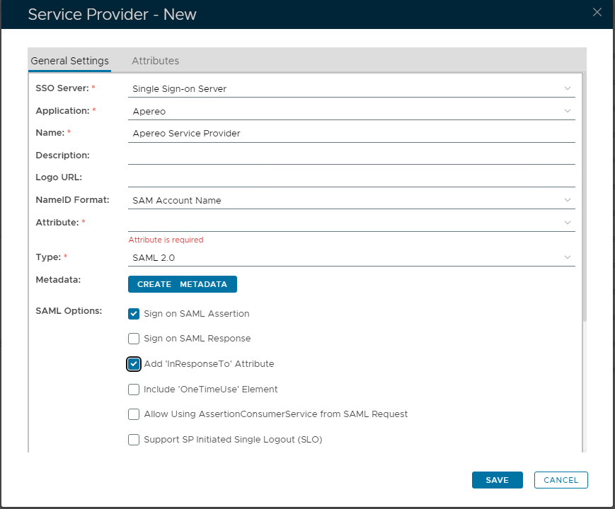Enable Include 'OneTimeUse' Element
Viewport: 615px width, 509px height.
coord(134,390)
